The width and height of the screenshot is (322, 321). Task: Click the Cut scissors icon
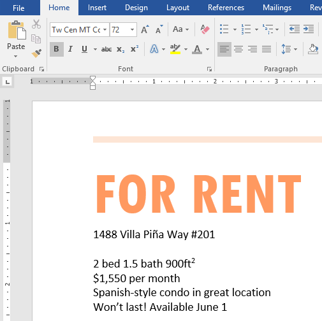point(36,24)
